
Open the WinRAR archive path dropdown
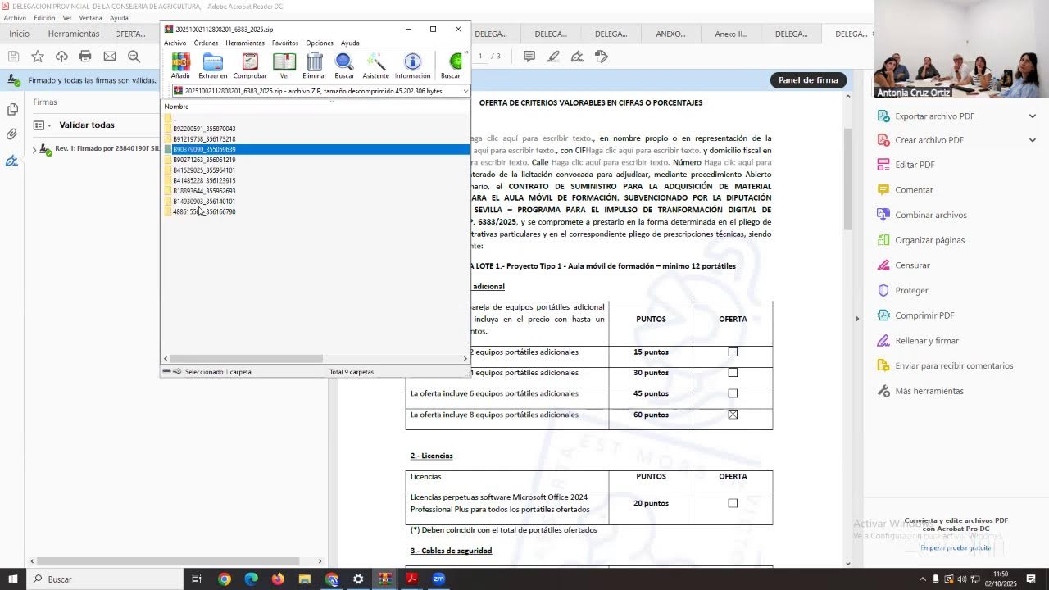coord(465,91)
